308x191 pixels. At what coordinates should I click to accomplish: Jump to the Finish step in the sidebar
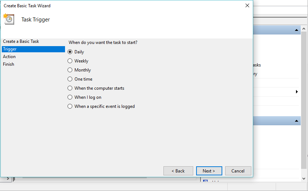9,64
